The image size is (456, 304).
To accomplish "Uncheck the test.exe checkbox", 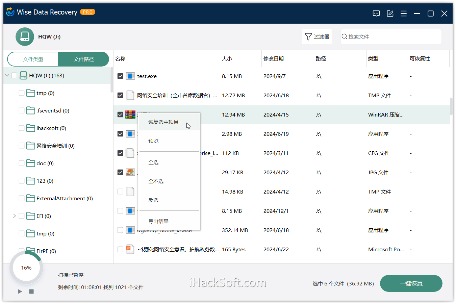I will 120,76.
